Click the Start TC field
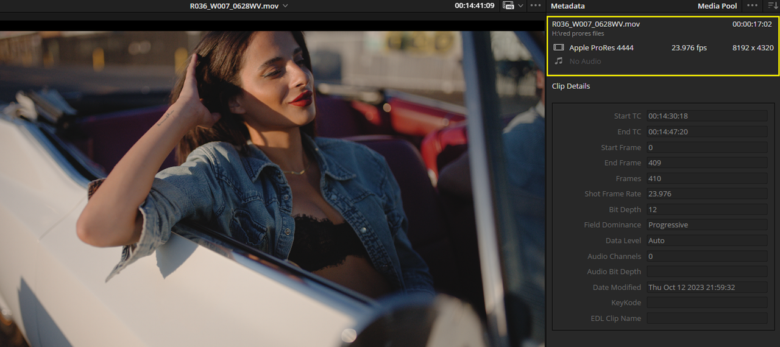 (x=707, y=116)
